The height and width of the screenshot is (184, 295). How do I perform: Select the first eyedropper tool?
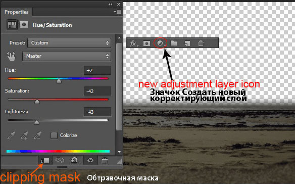point(11,135)
